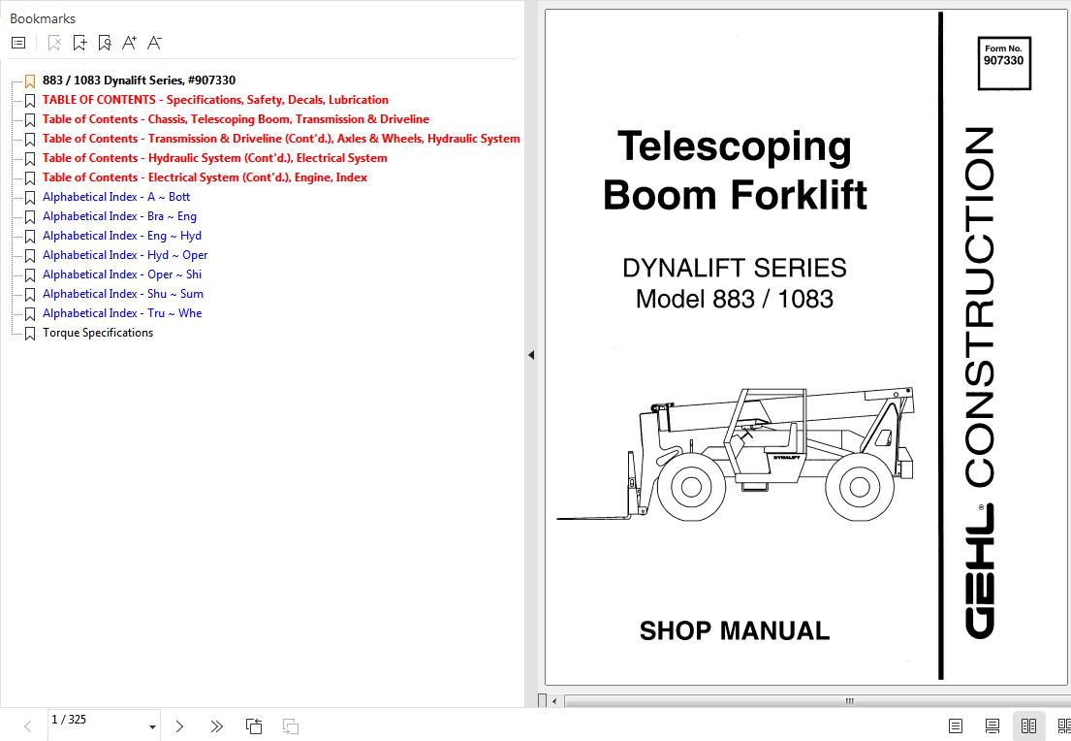Click the delete bookmark icon
The height and width of the screenshot is (741, 1071).
54,43
